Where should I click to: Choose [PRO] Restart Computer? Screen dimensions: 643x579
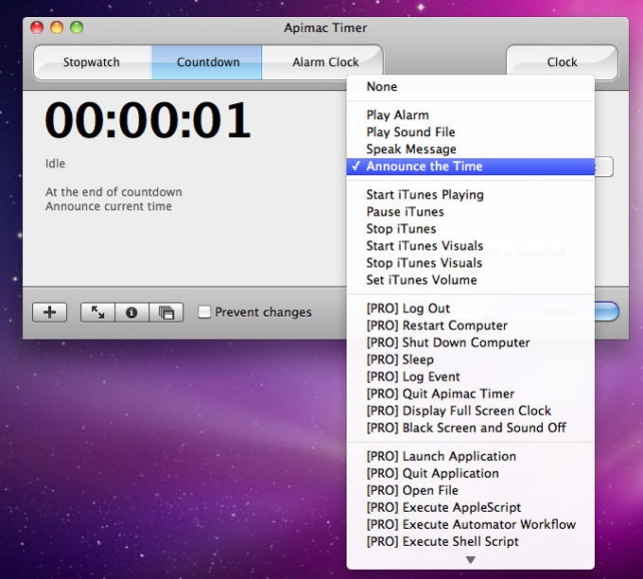pos(470,325)
